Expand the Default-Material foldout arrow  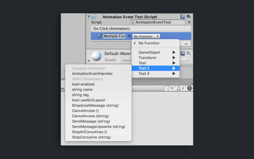pos(89,61)
